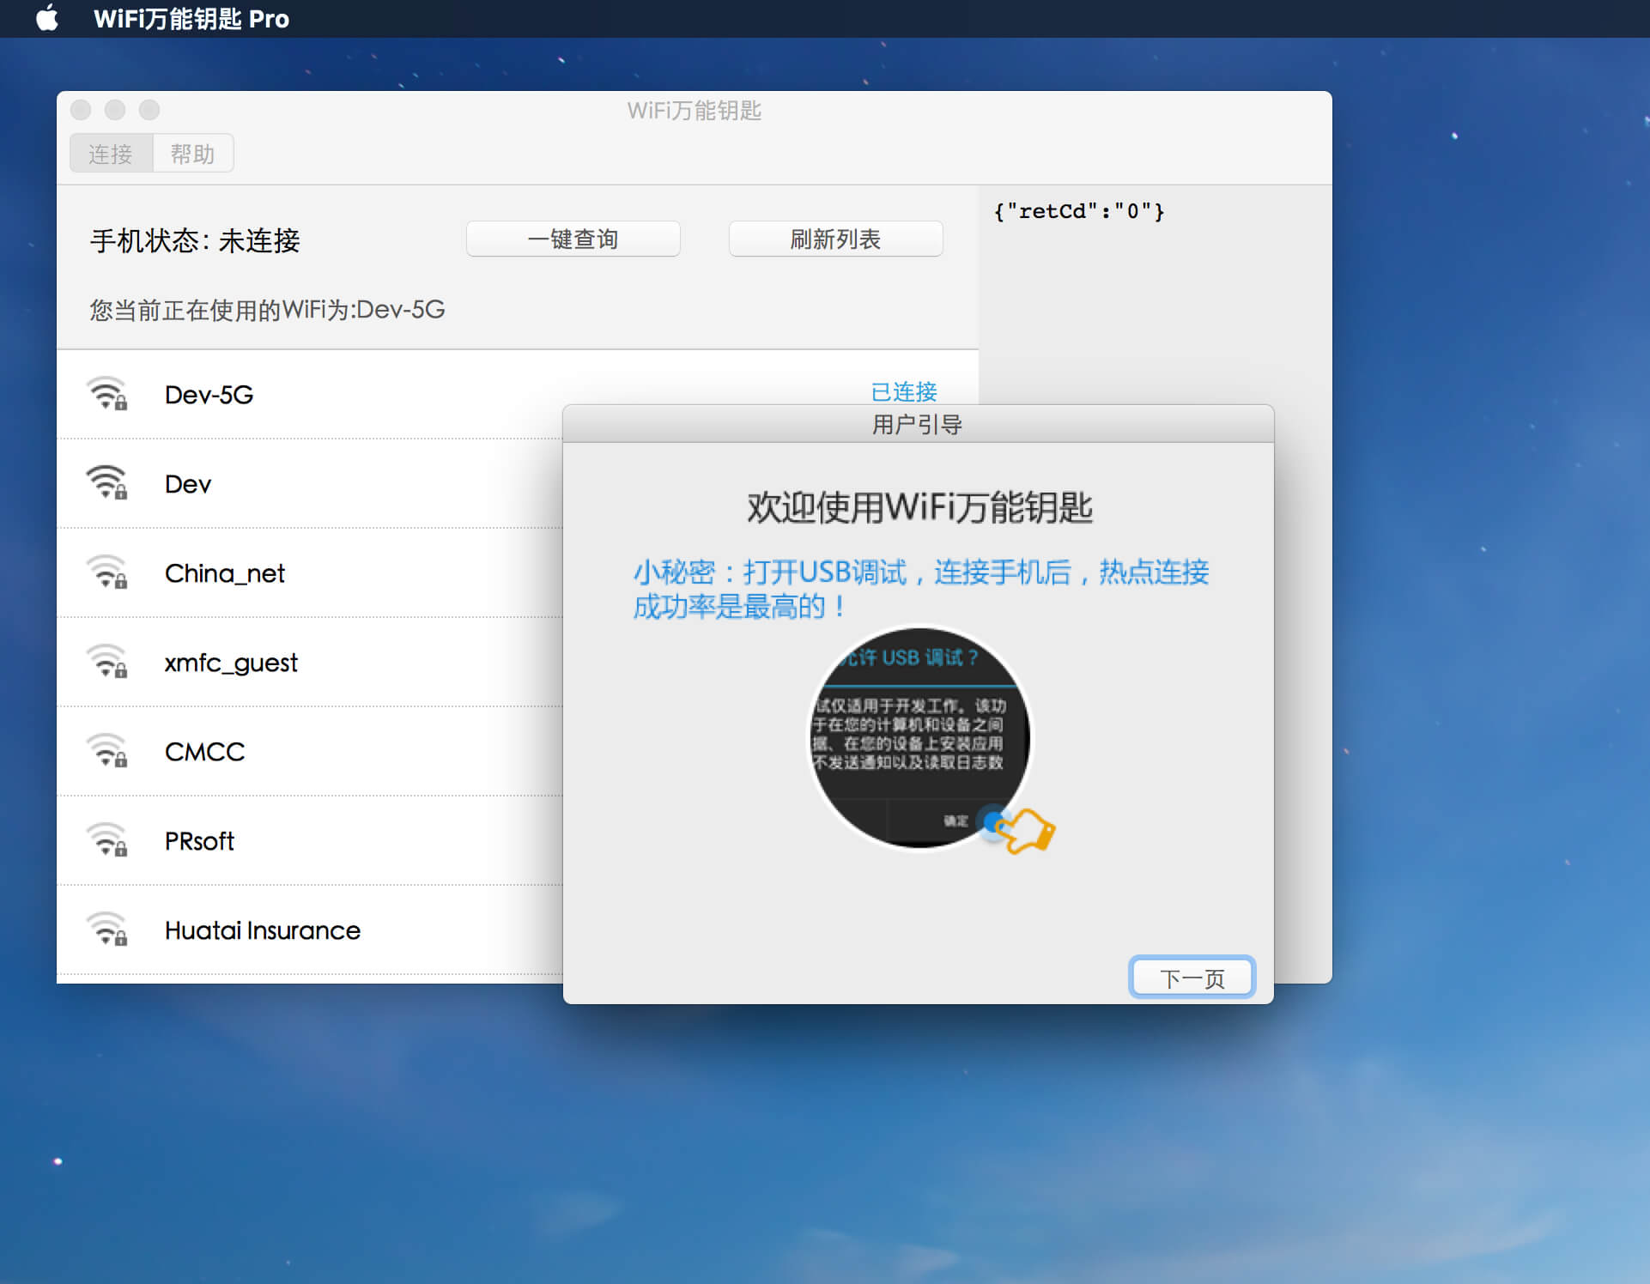Select the Dev network name
Image resolution: width=1650 pixels, height=1284 pixels.
click(188, 484)
